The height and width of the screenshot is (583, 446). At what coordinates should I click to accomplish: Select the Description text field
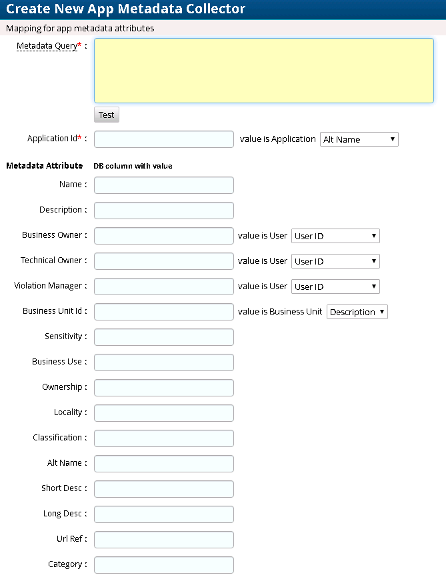tap(164, 211)
